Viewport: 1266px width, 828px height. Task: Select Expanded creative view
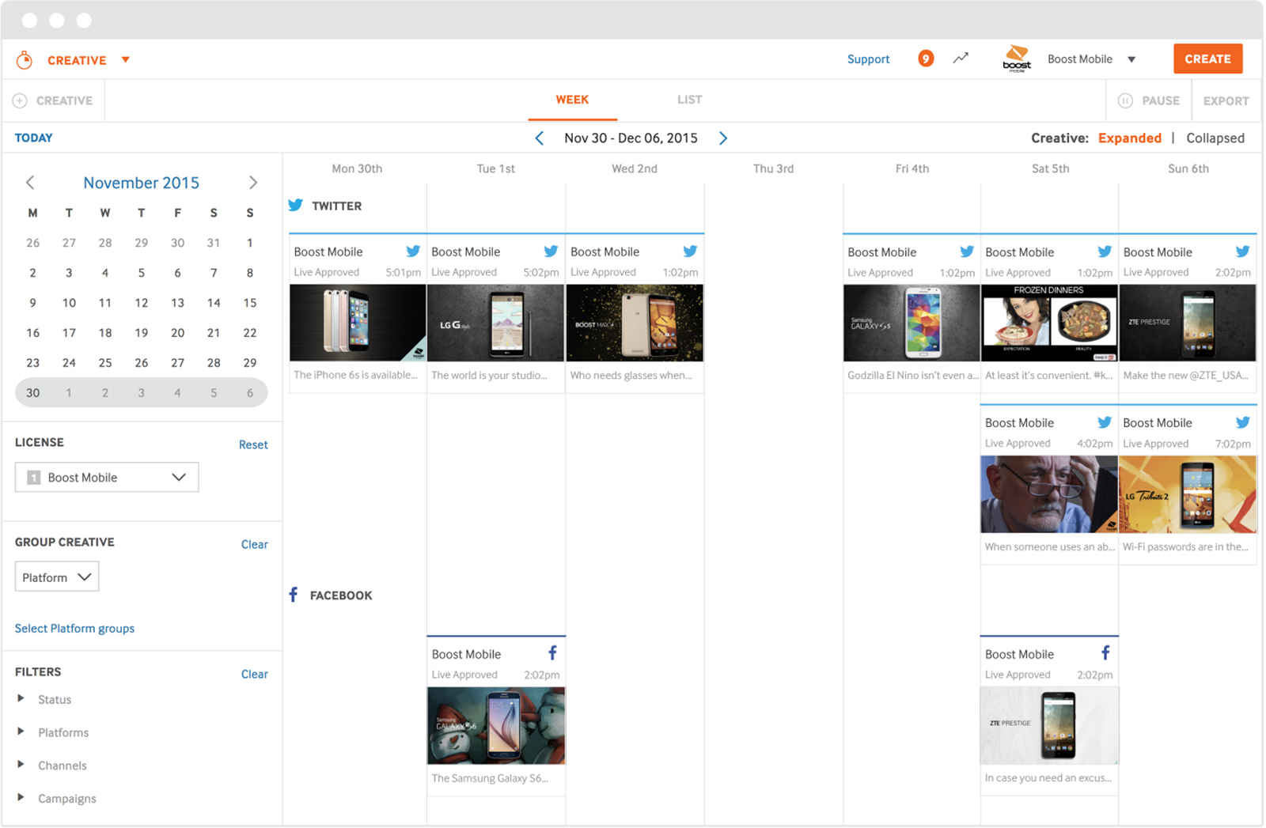1129,138
